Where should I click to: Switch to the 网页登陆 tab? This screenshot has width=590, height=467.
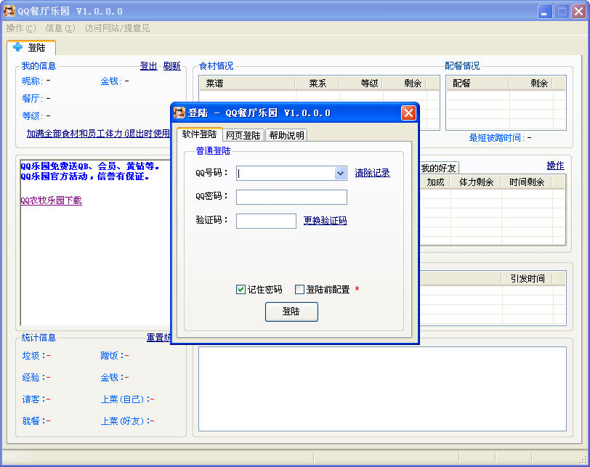(243, 135)
